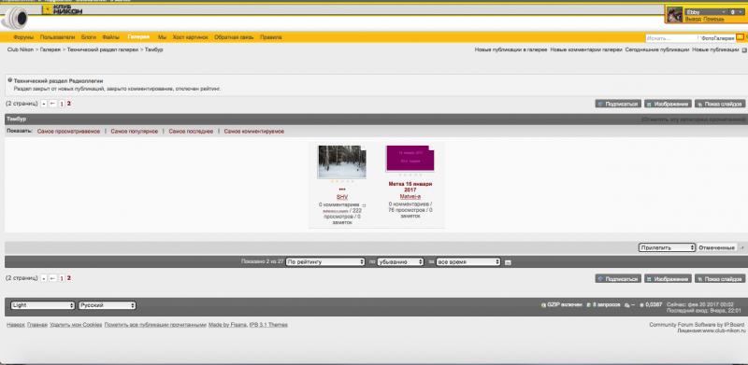Click the Club Nikon camera lens logo

(15, 18)
